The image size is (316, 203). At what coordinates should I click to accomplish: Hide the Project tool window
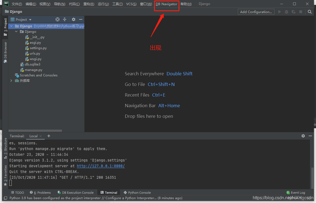click(x=81, y=19)
